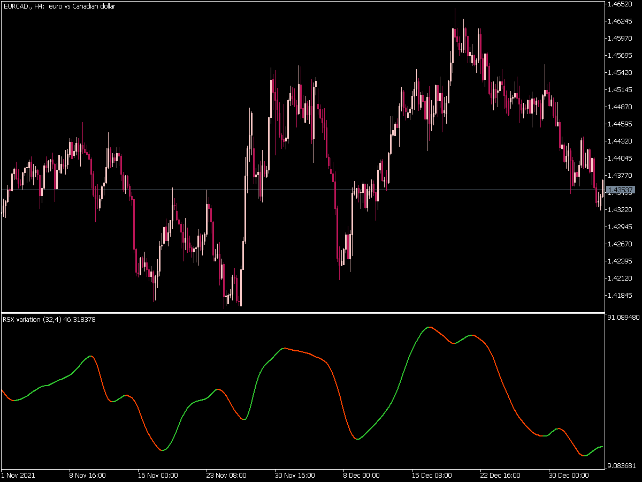Click the current price tag 1.43537
The width and height of the screenshot is (642, 482).
[x=621, y=190]
